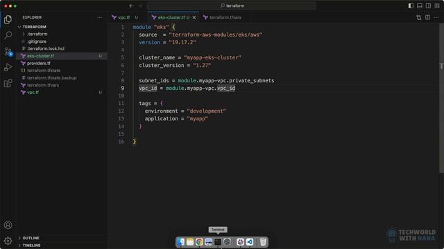Toggle primary side bar visibility
This screenshot has width=444, height=249.
pyautogui.click(x=411, y=6)
